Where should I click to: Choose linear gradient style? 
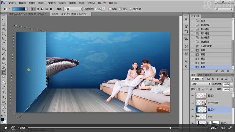tap(33, 9)
